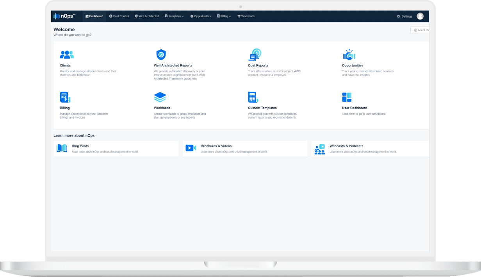
Task: Open Webcasts & Podcasts title
Action: [x=346, y=146]
